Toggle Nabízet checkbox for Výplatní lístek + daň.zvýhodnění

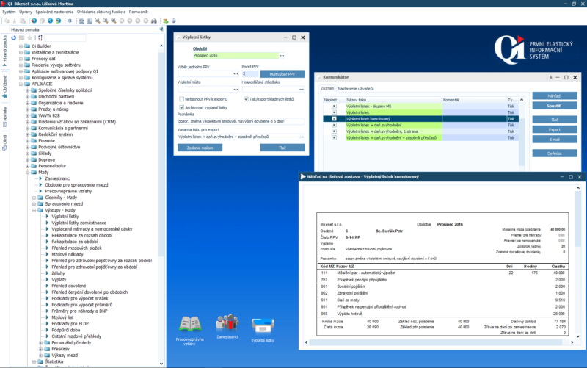pos(335,125)
